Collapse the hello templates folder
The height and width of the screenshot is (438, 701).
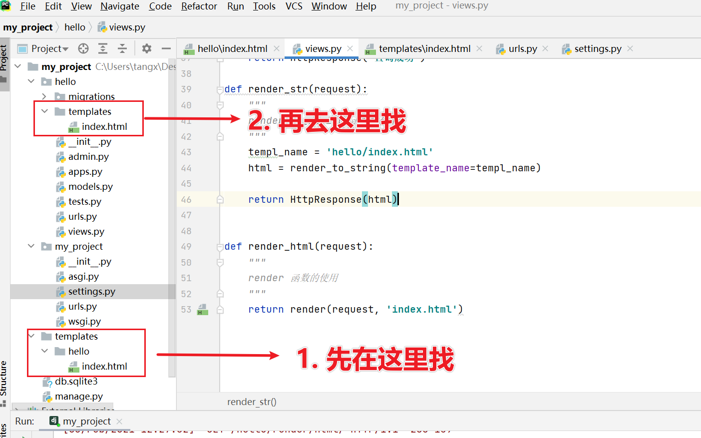44,111
